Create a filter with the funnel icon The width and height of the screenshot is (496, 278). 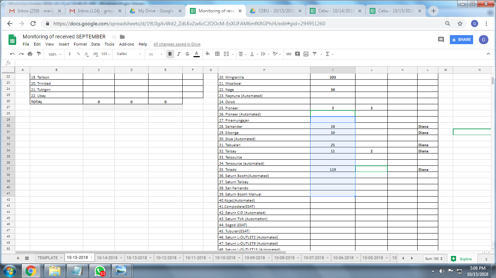[315, 54]
